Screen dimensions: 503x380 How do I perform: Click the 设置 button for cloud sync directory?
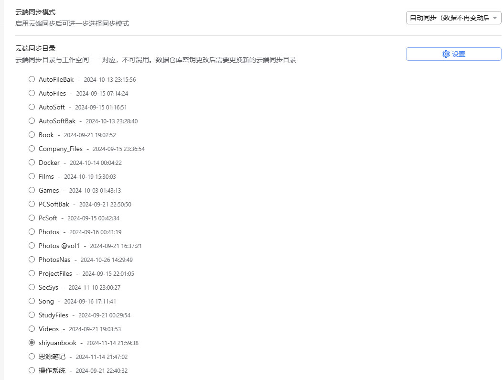[453, 54]
